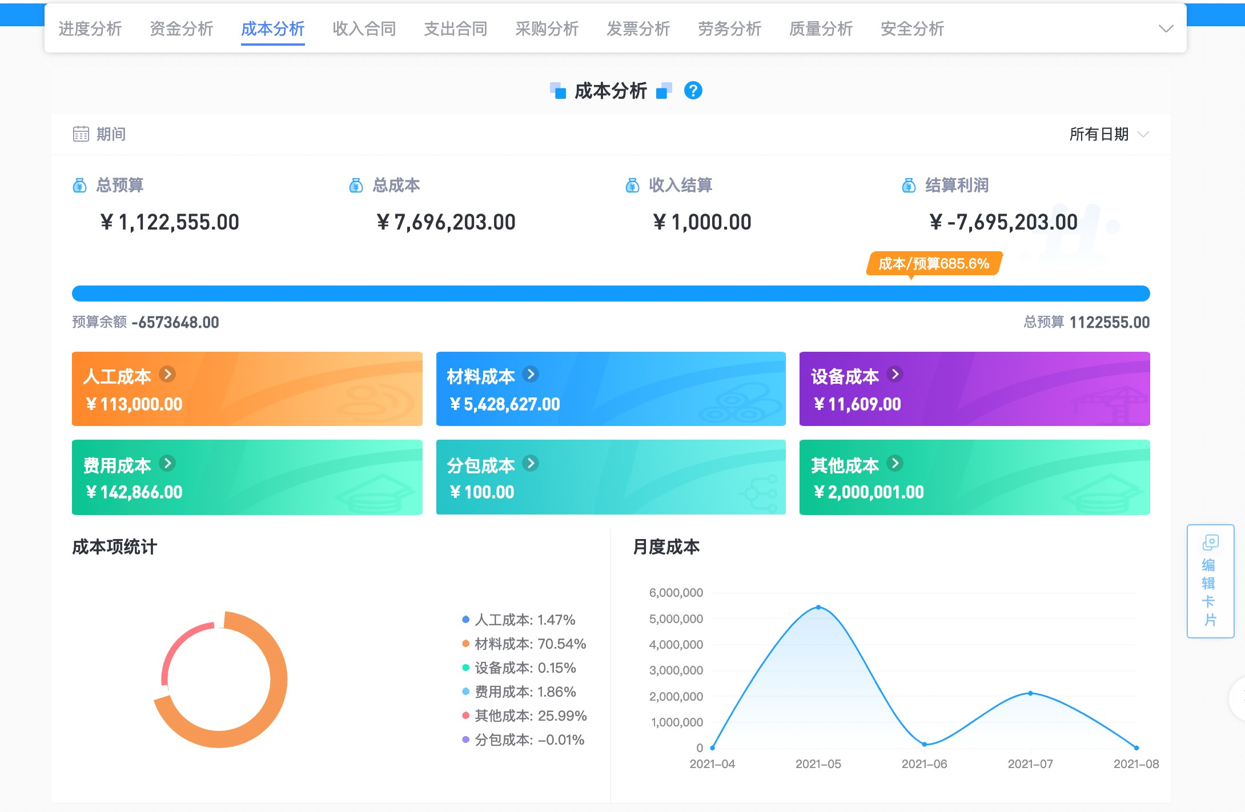
Task: Open 其他成本 details arrow icon
Action: pyautogui.click(x=895, y=463)
